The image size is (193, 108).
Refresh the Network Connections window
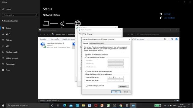point(132,34)
